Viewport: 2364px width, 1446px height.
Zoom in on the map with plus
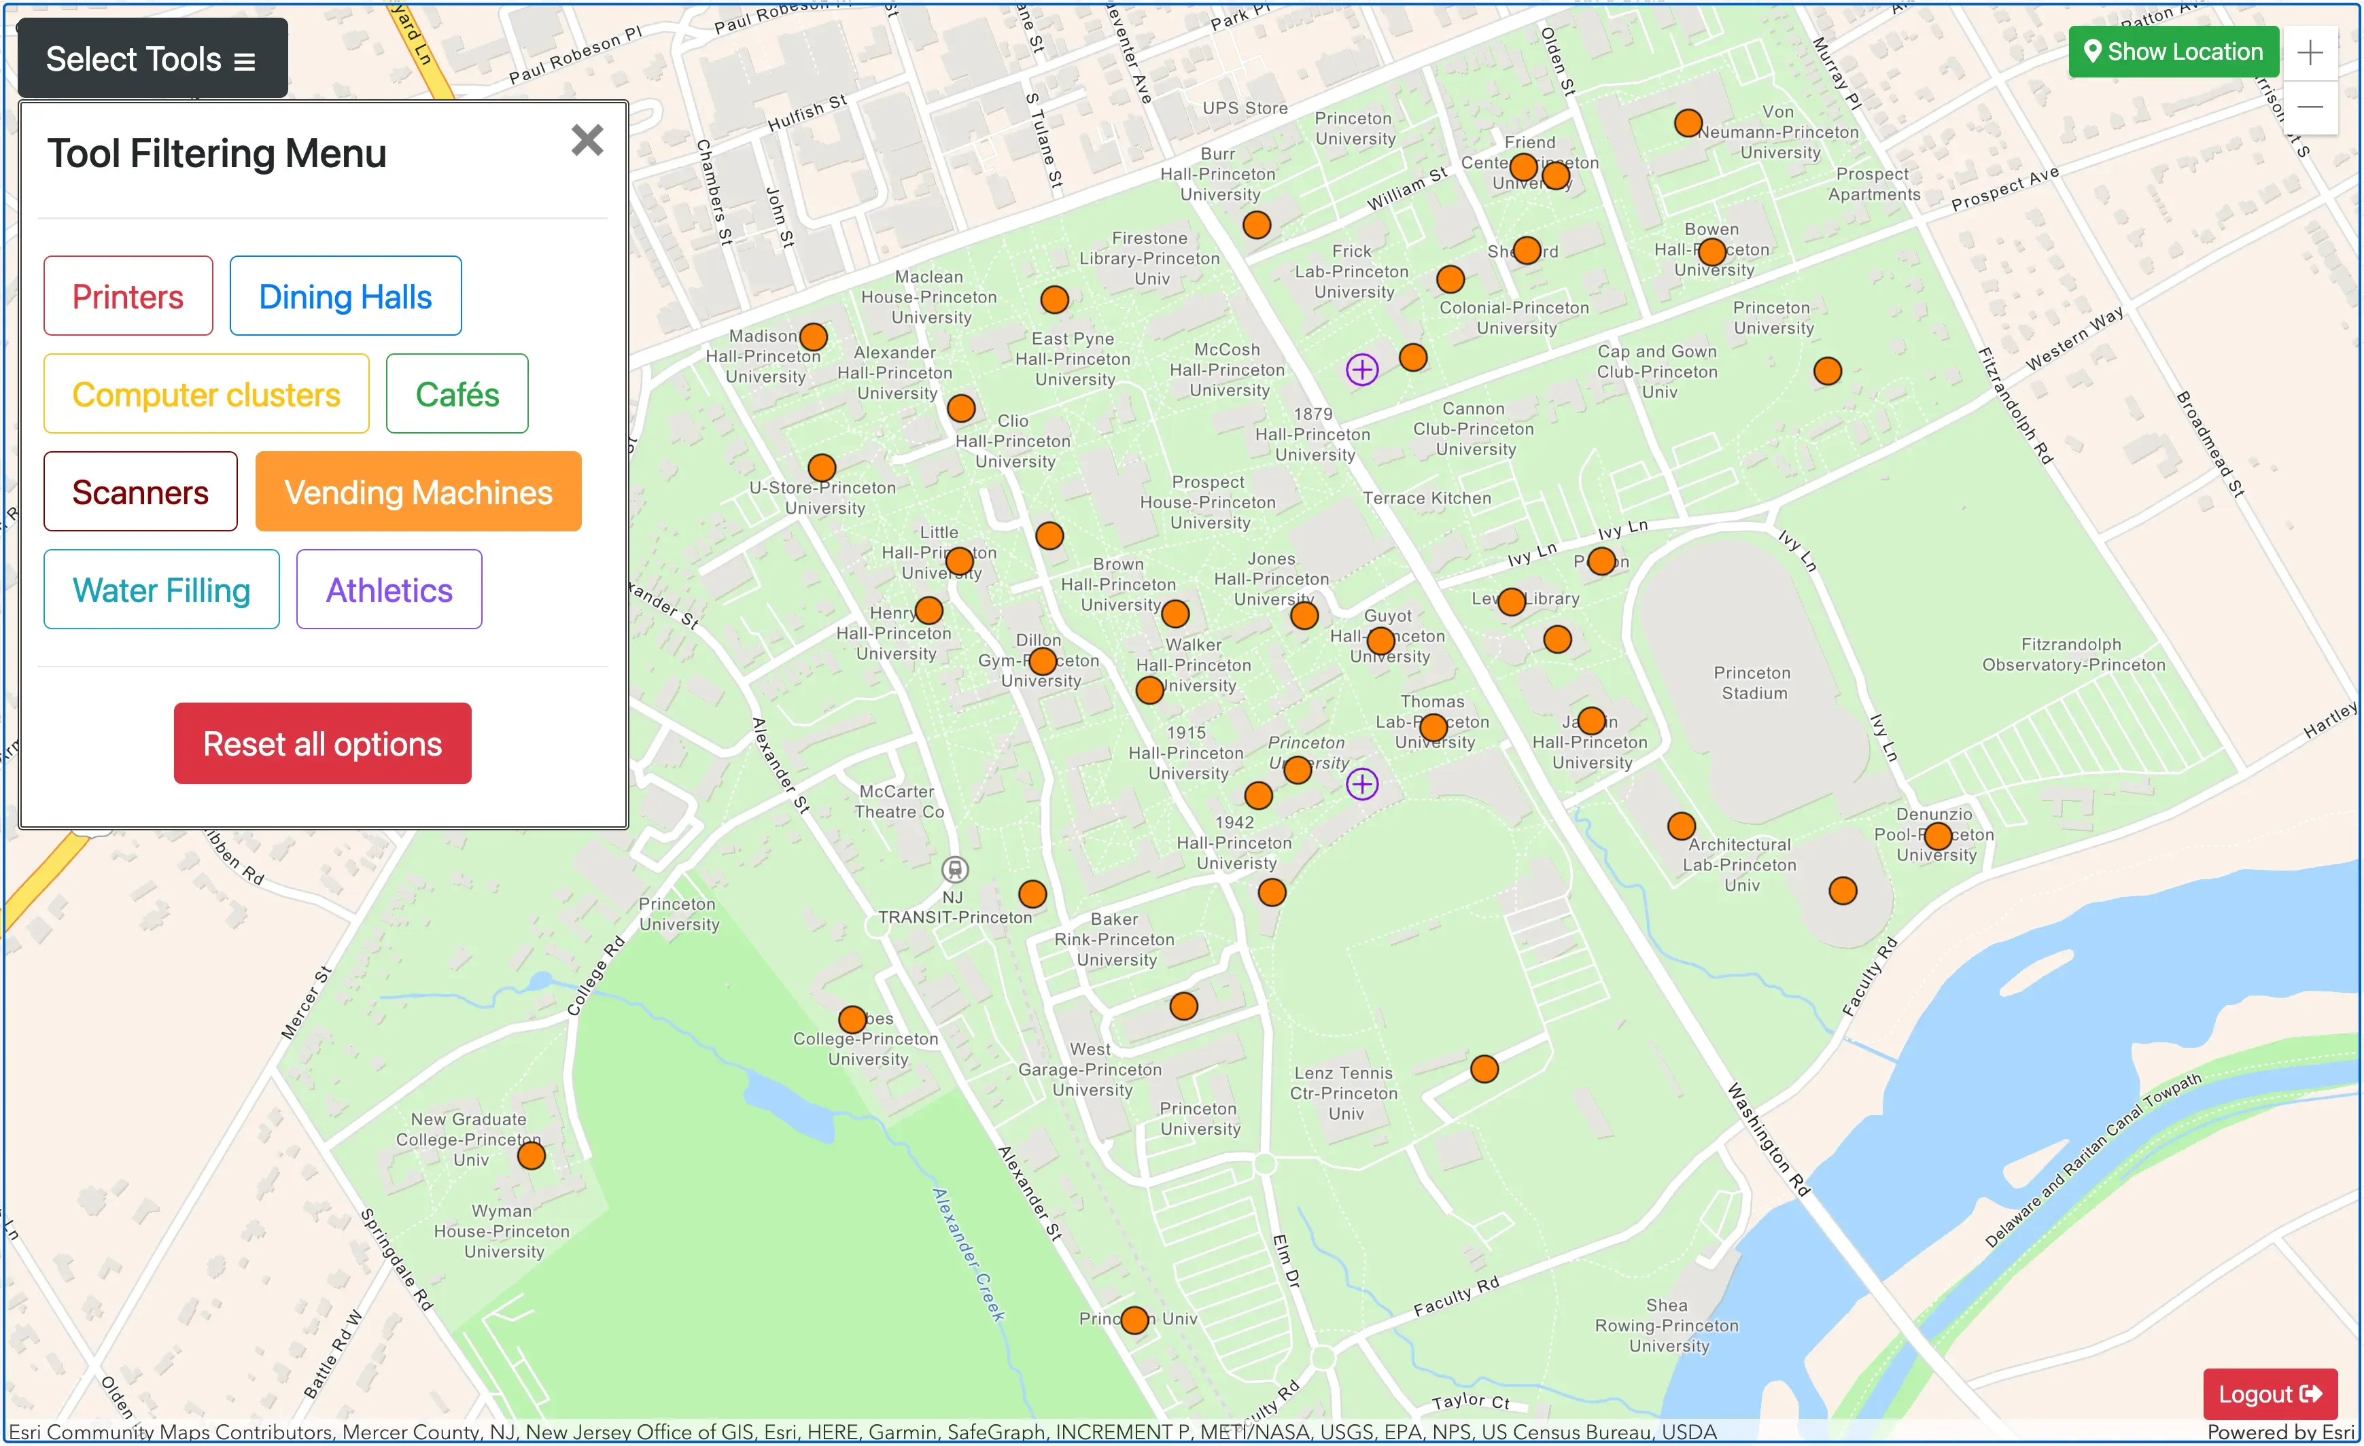[x=2310, y=53]
